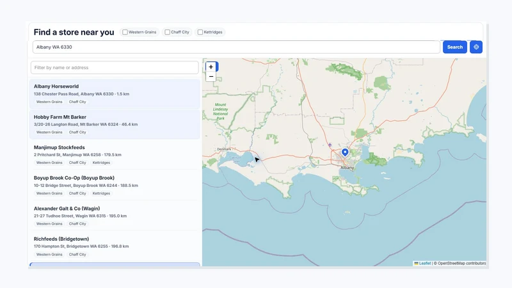Click Western Grains tag under Alexander Galt & Co
The width and height of the screenshot is (512, 288).
[49, 223]
